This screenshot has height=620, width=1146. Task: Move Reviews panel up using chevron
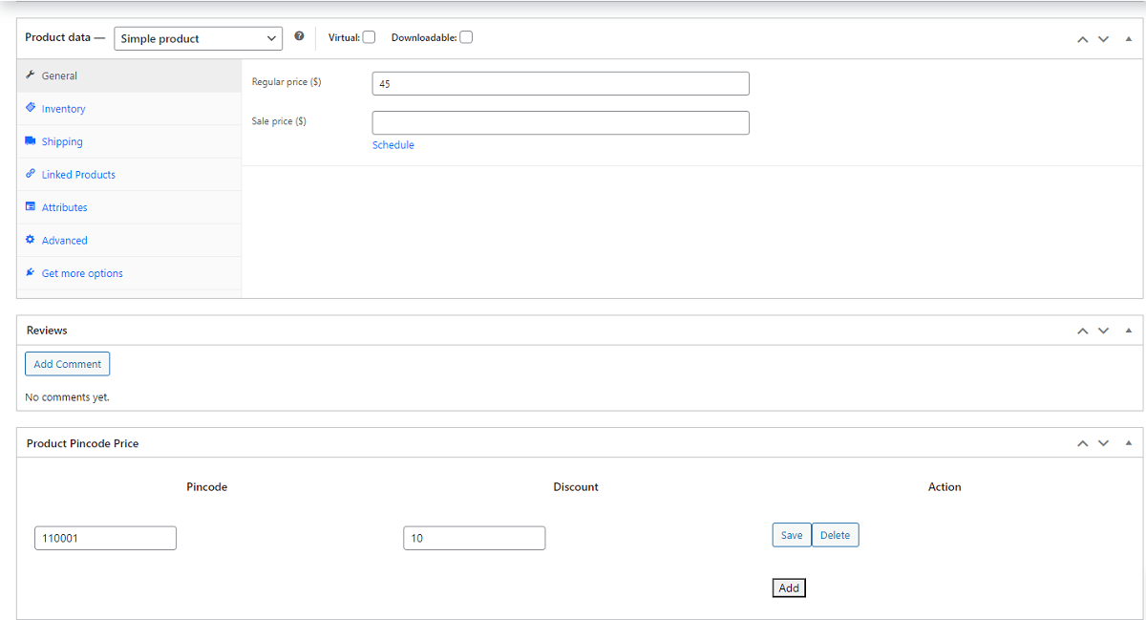click(1082, 330)
